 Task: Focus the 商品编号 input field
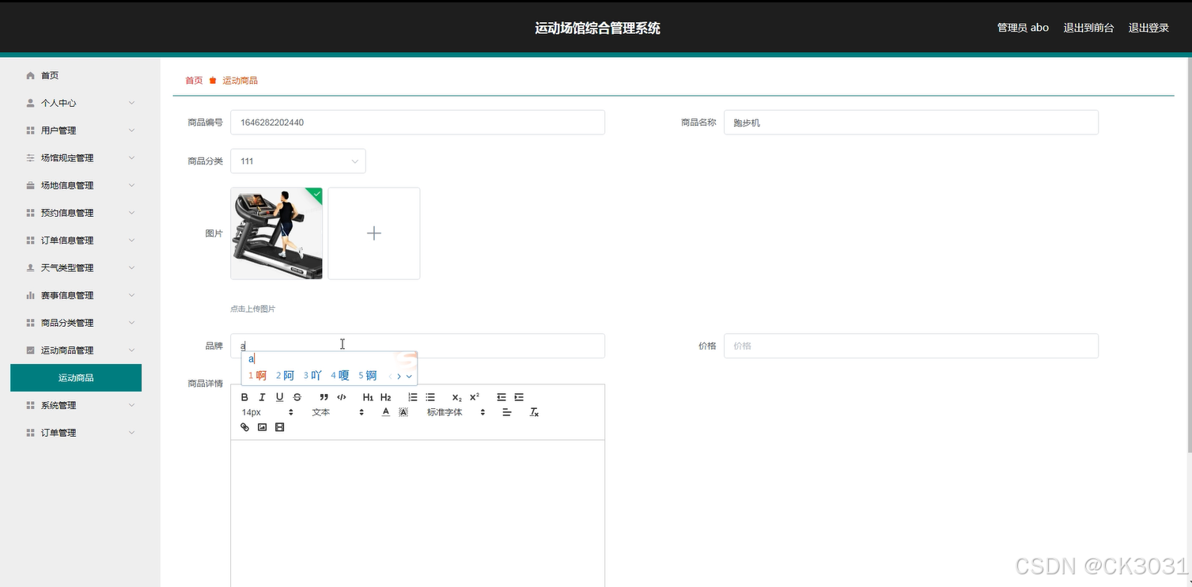pyautogui.click(x=418, y=123)
